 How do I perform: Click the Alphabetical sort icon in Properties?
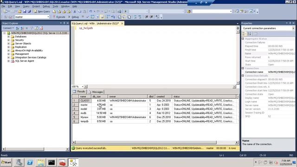coord(249,34)
